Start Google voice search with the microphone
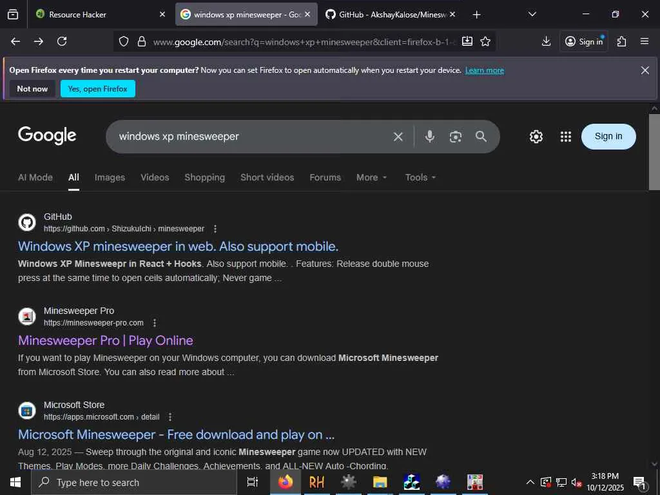This screenshot has height=495, width=660. point(430,137)
